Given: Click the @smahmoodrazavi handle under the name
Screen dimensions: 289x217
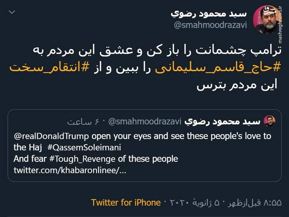Looking at the screenshot, I should (x=210, y=26).
